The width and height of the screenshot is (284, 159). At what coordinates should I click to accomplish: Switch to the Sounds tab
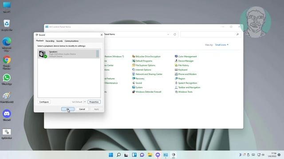[59, 41]
